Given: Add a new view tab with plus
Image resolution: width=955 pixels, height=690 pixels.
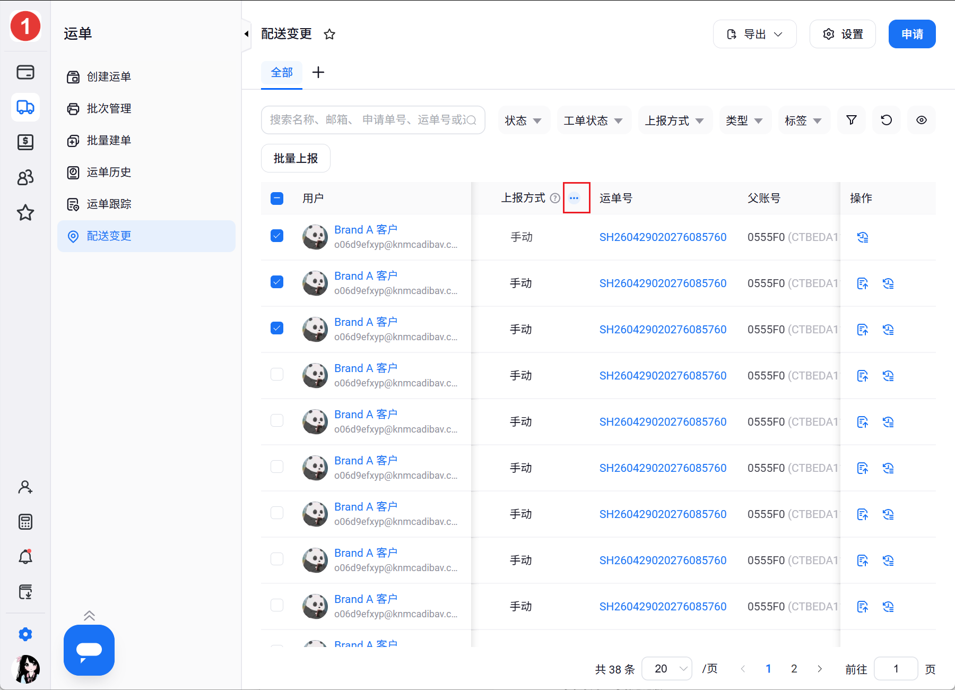Looking at the screenshot, I should click(x=318, y=73).
